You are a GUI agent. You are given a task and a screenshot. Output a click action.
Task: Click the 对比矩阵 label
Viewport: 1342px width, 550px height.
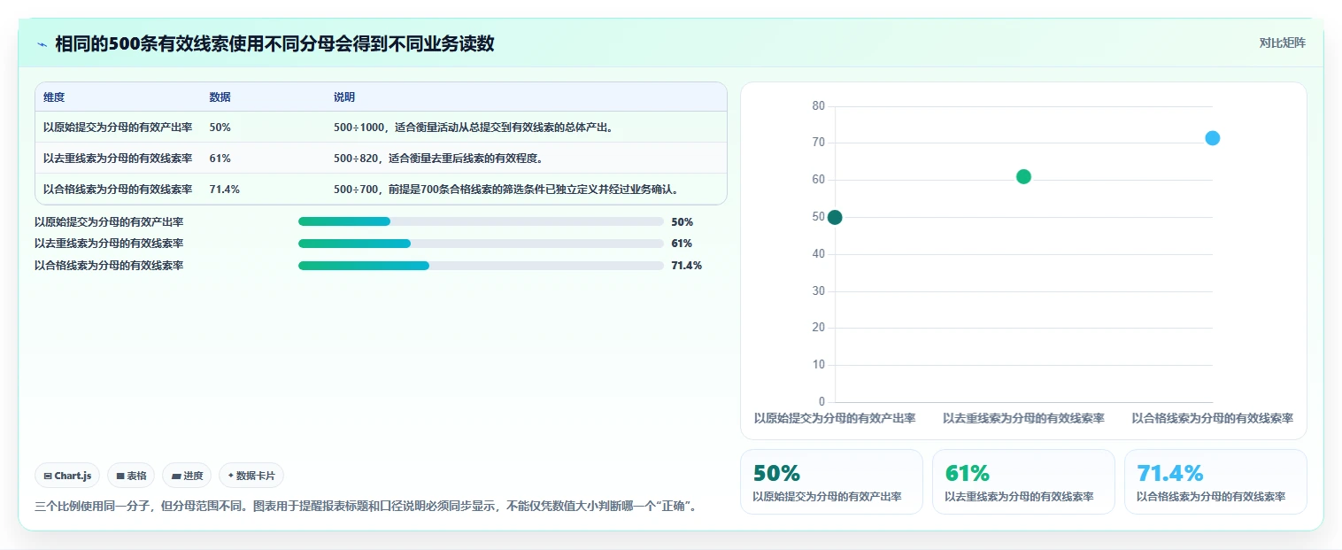1282,43
